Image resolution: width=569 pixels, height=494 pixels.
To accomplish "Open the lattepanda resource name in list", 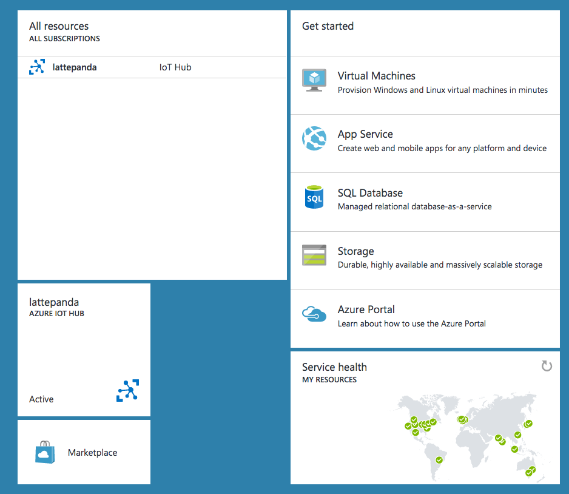I will coord(75,67).
